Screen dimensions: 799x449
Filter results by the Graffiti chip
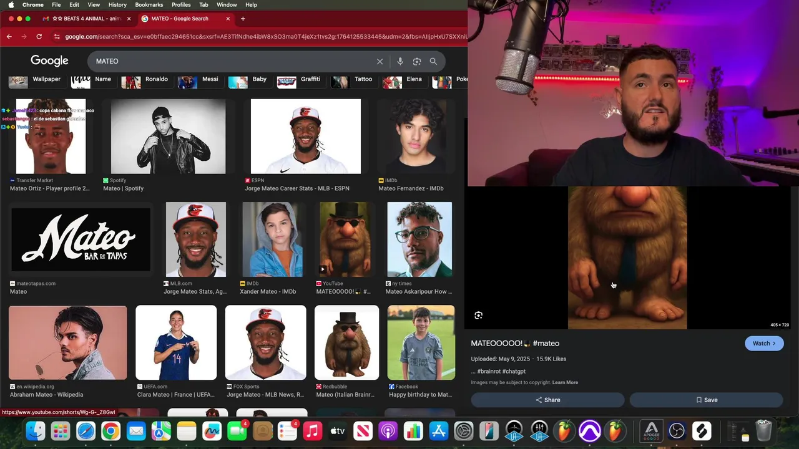[300, 80]
